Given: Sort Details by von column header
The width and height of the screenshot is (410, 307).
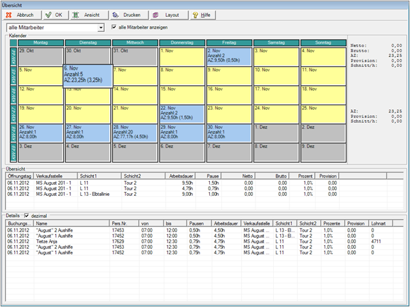Looking at the screenshot, I should pyautogui.click(x=151, y=223).
